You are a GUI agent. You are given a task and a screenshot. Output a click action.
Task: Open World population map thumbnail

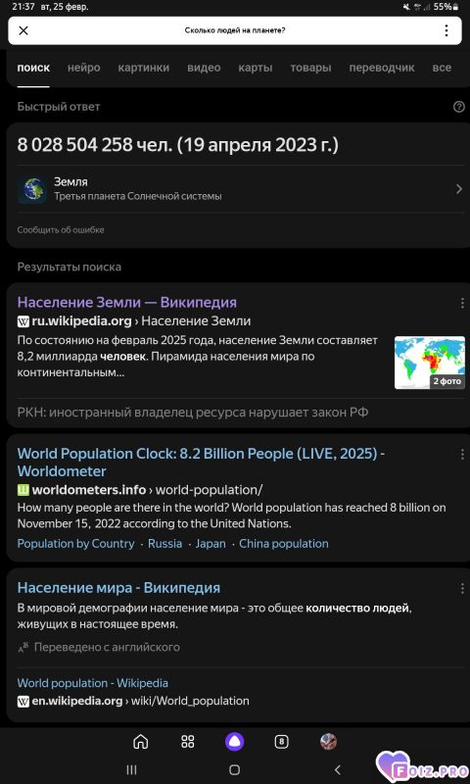click(430, 363)
